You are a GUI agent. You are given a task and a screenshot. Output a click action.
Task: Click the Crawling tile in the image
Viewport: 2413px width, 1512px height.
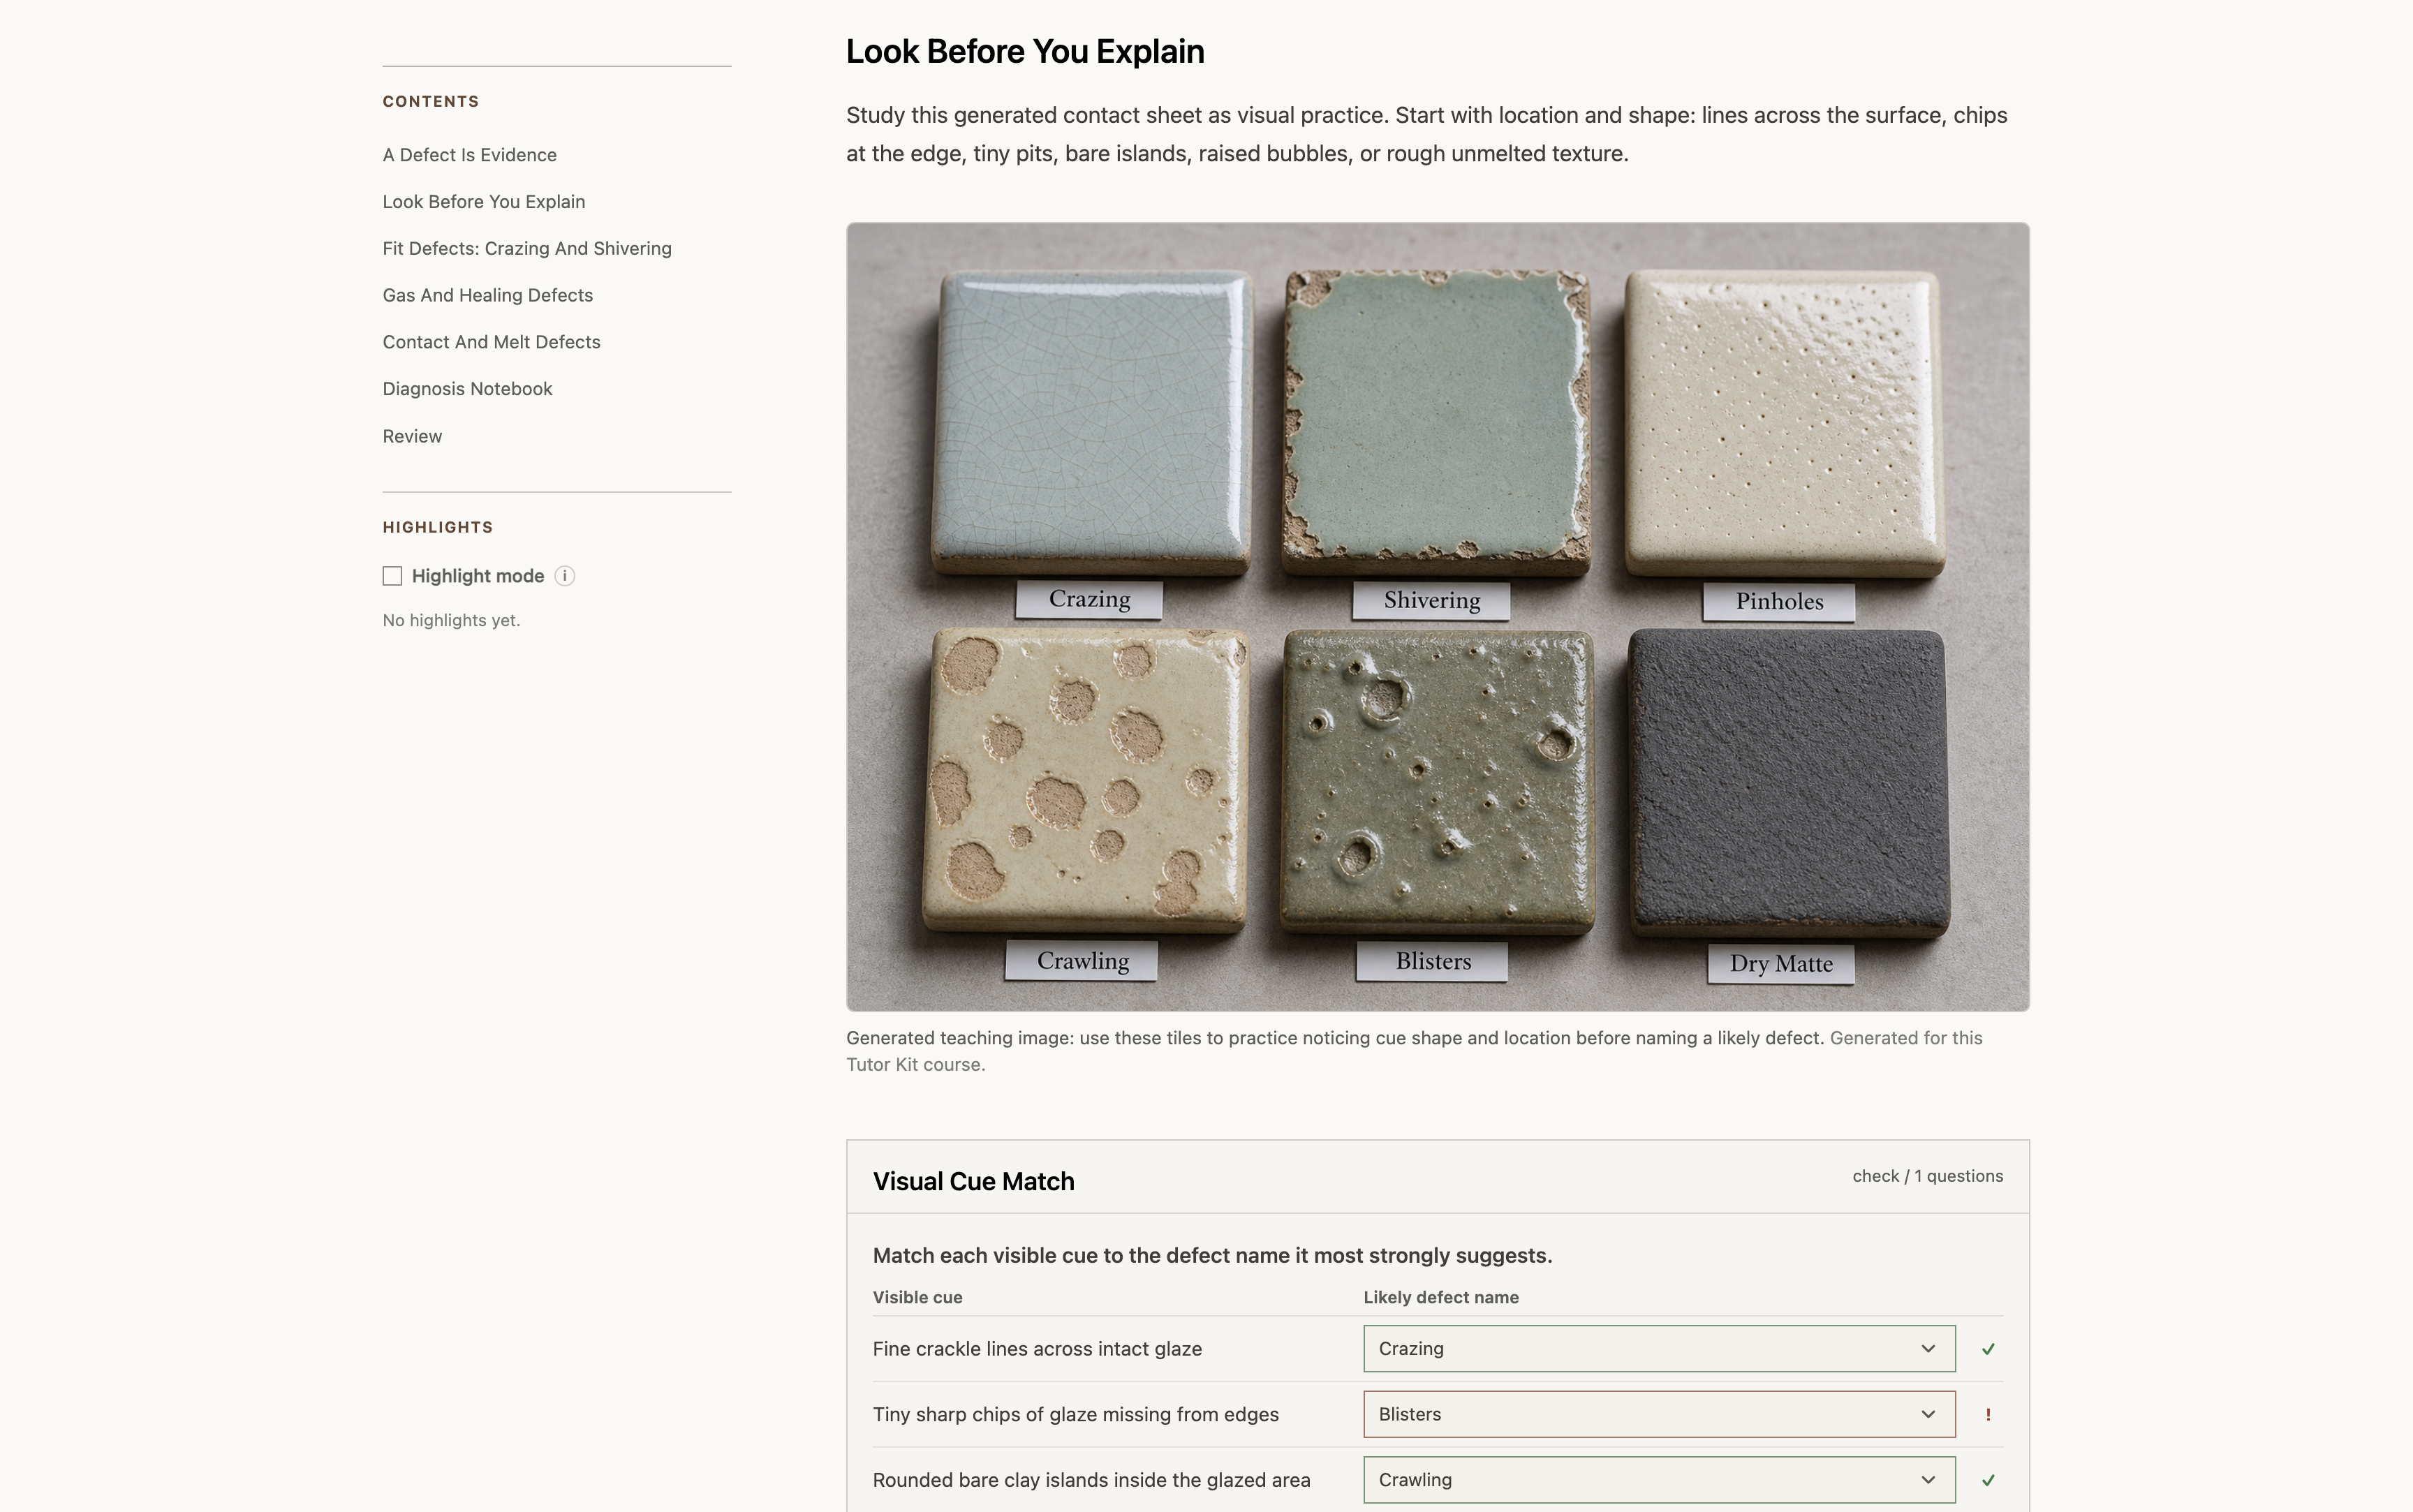[1086, 780]
